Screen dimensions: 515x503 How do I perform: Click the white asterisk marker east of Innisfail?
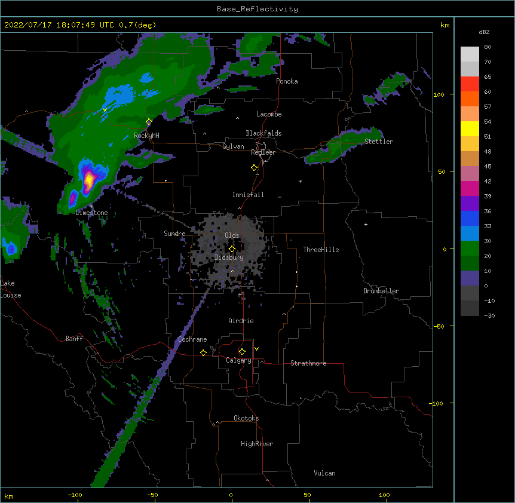pos(300,181)
